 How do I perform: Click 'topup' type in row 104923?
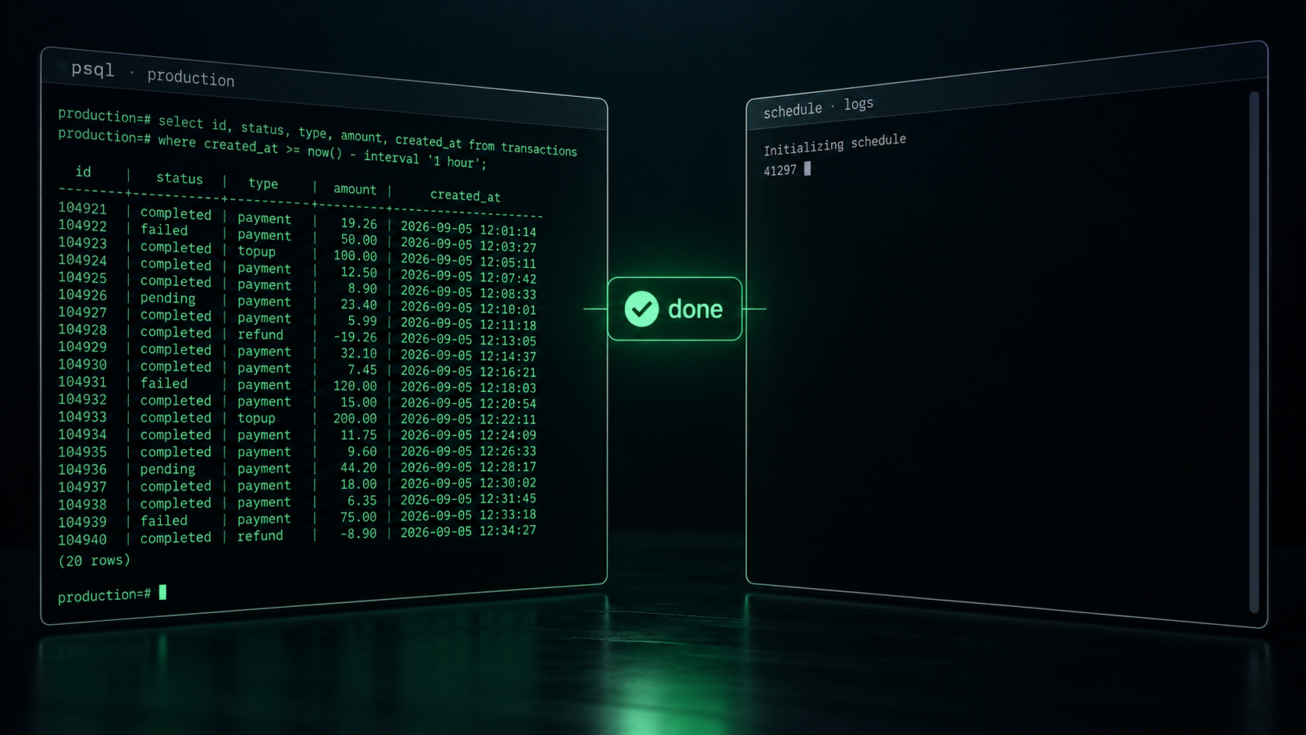[x=256, y=252]
